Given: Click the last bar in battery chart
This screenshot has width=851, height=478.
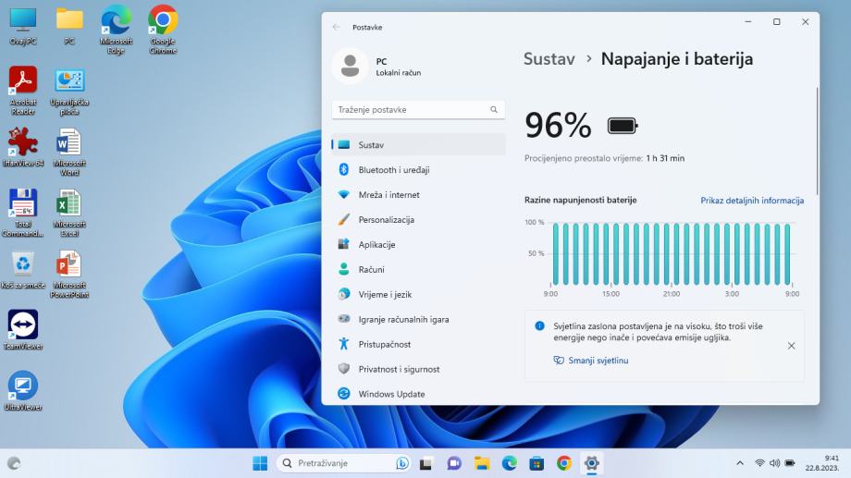Looking at the screenshot, I should 787,254.
